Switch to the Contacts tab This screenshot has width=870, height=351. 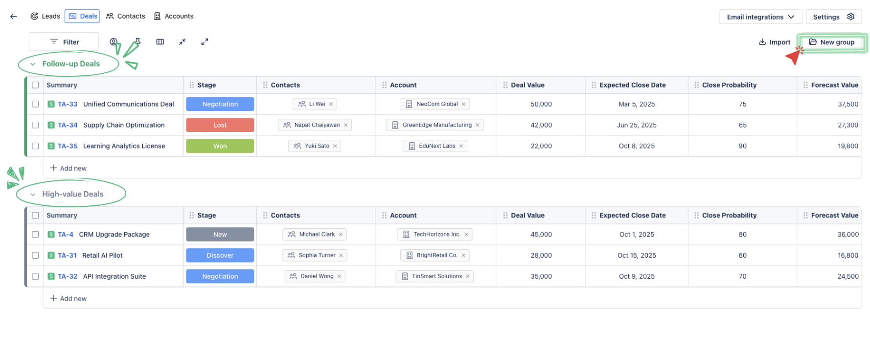point(126,16)
